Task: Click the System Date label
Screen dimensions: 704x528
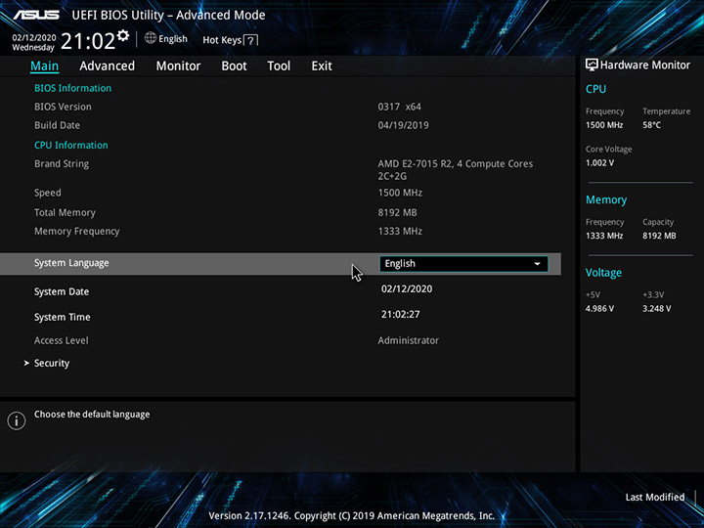Action: pos(62,291)
